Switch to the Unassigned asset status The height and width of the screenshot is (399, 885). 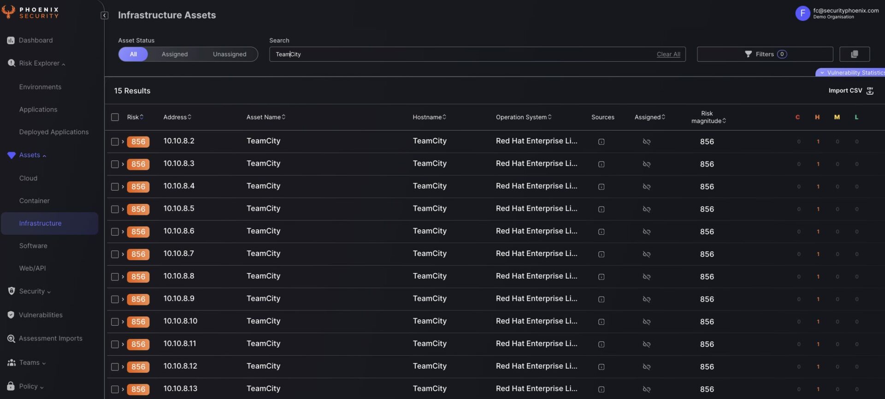(229, 54)
